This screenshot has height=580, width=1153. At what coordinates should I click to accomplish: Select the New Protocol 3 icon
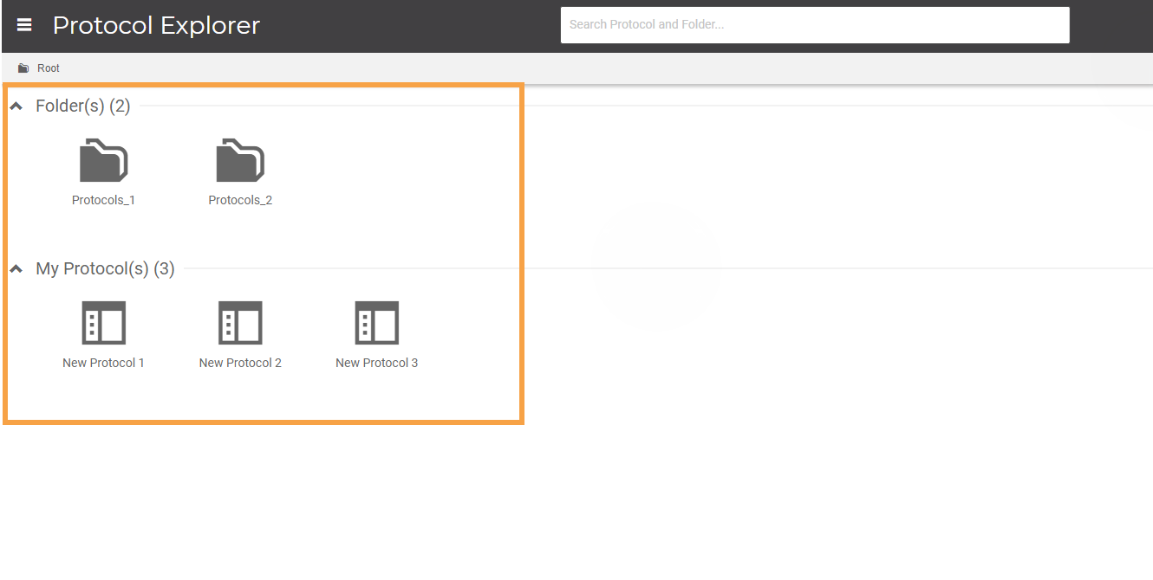[x=377, y=323]
